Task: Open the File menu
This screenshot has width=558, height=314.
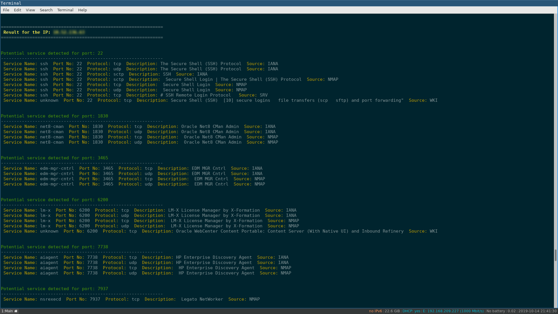Action: [6, 10]
